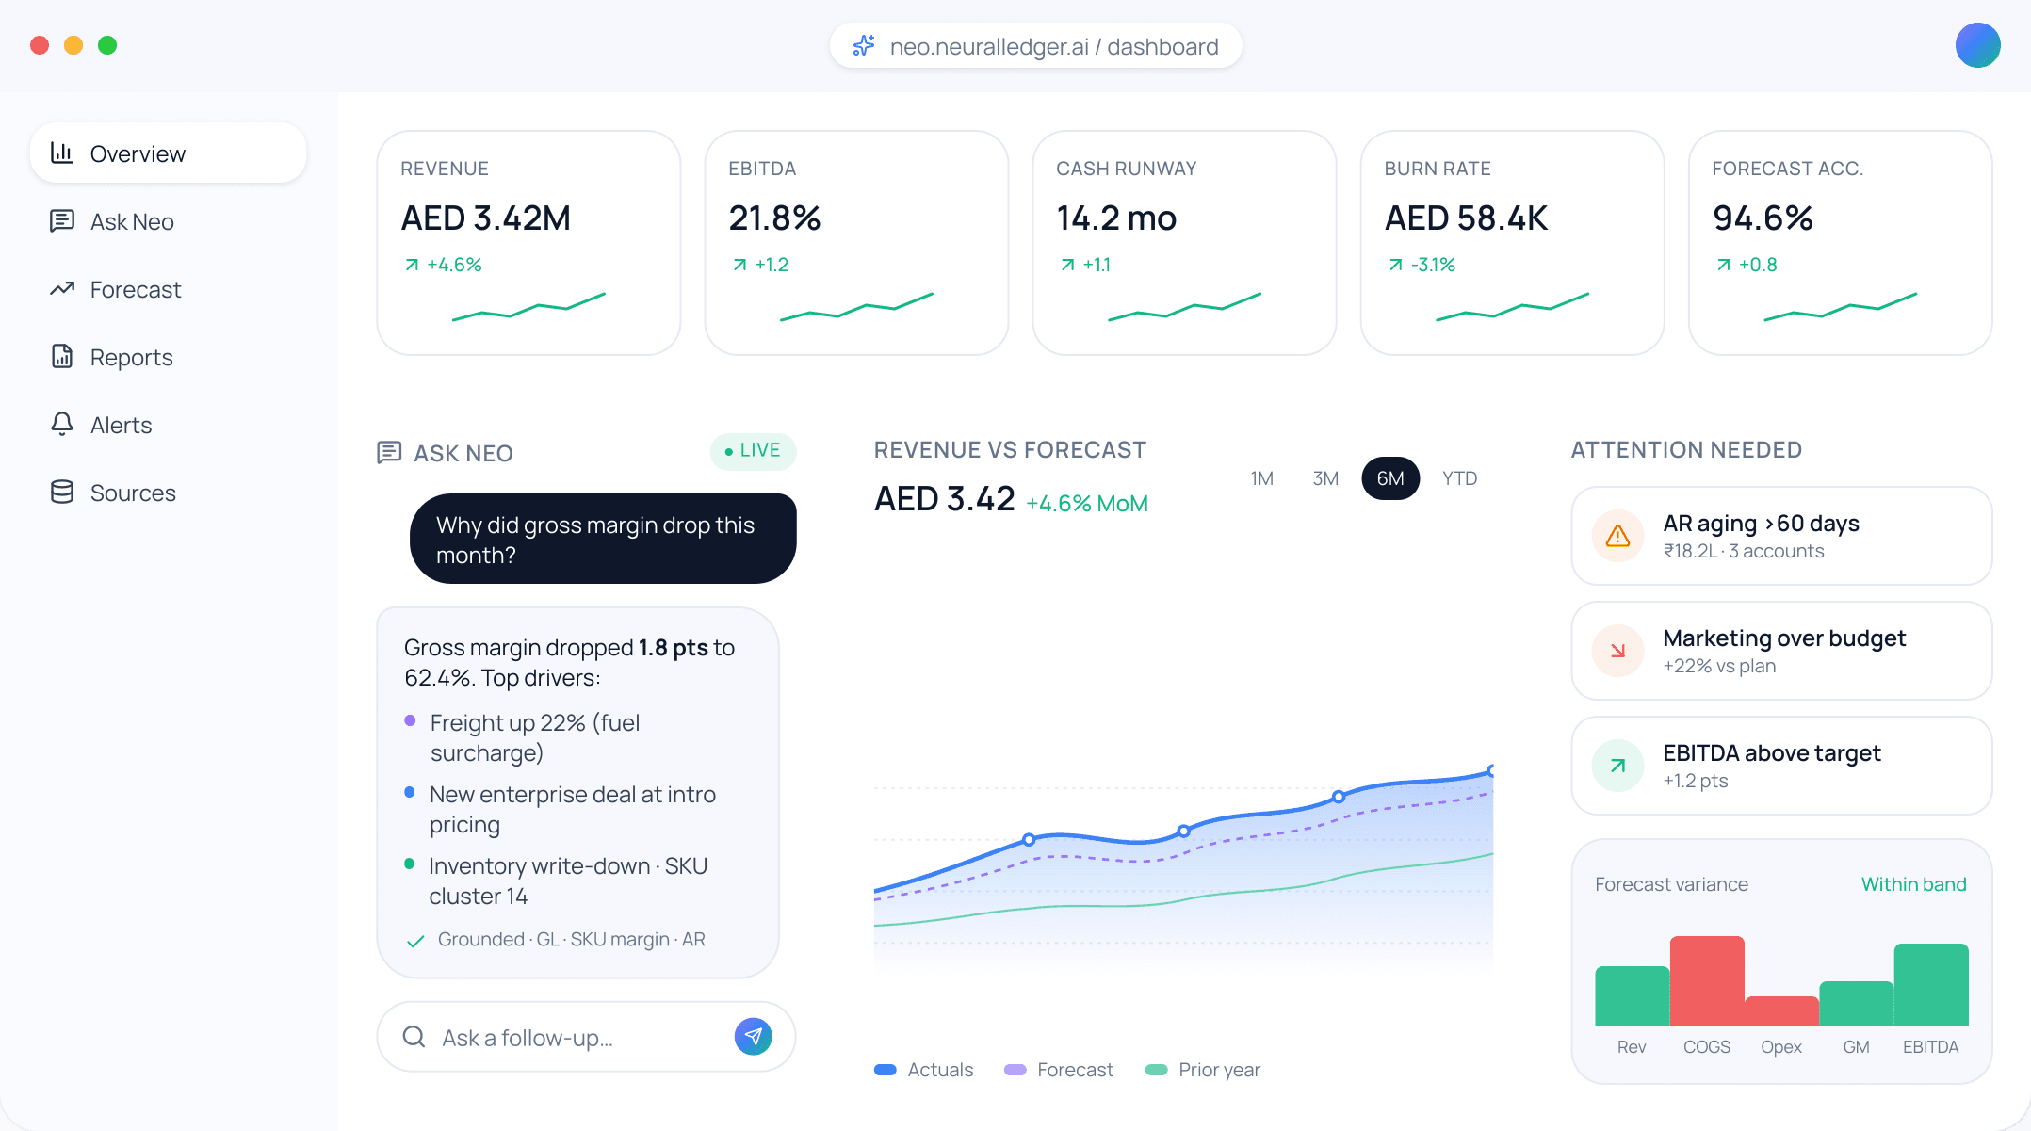Click the Ask Neo chat icon in sidebar
The height and width of the screenshot is (1131, 2031).
[x=62, y=221]
